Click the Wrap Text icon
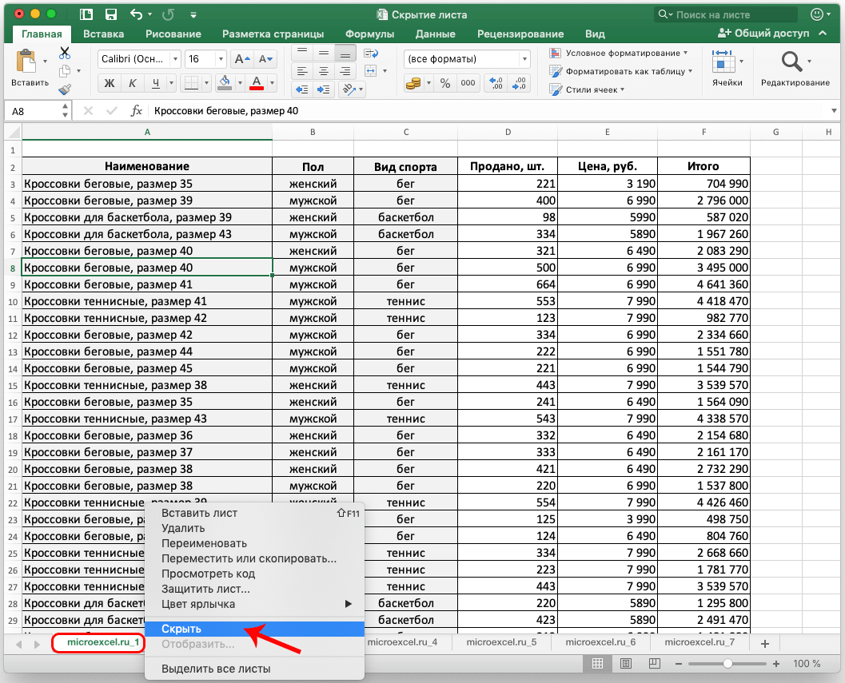 (x=371, y=54)
